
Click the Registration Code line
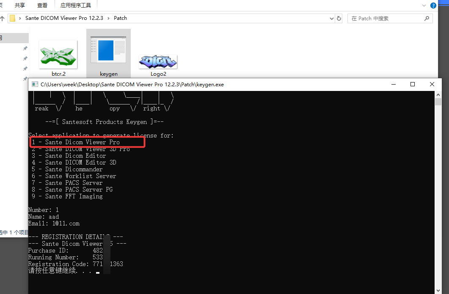76,264
